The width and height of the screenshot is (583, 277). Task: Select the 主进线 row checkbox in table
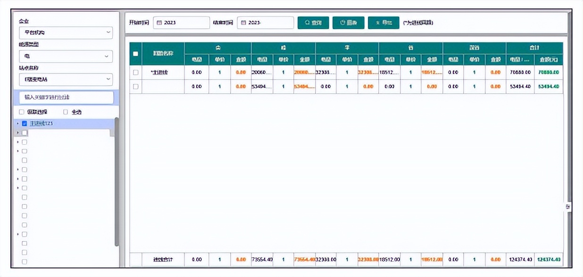(135, 73)
